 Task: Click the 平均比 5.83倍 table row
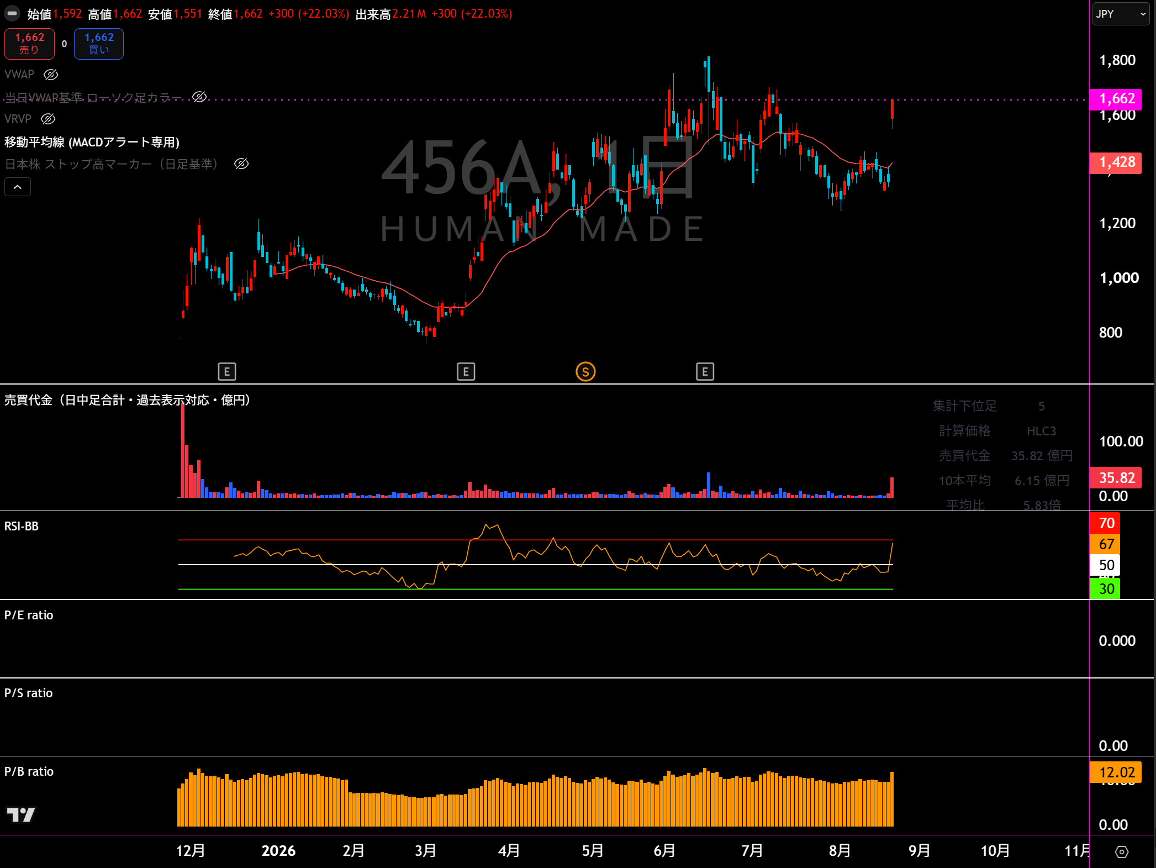coord(1004,504)
